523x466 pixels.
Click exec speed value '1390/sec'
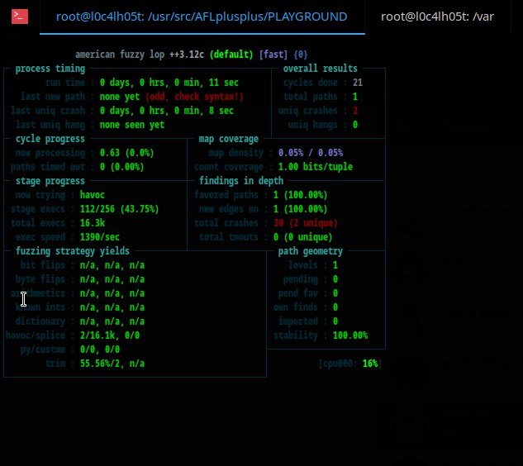[99, 237]
